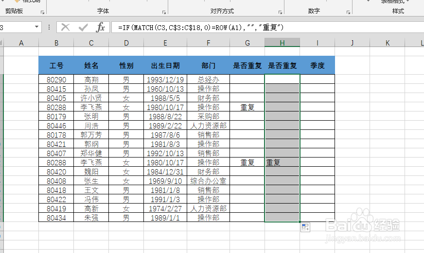Expand the Name Box dropdown arrow

coord(36,27)
